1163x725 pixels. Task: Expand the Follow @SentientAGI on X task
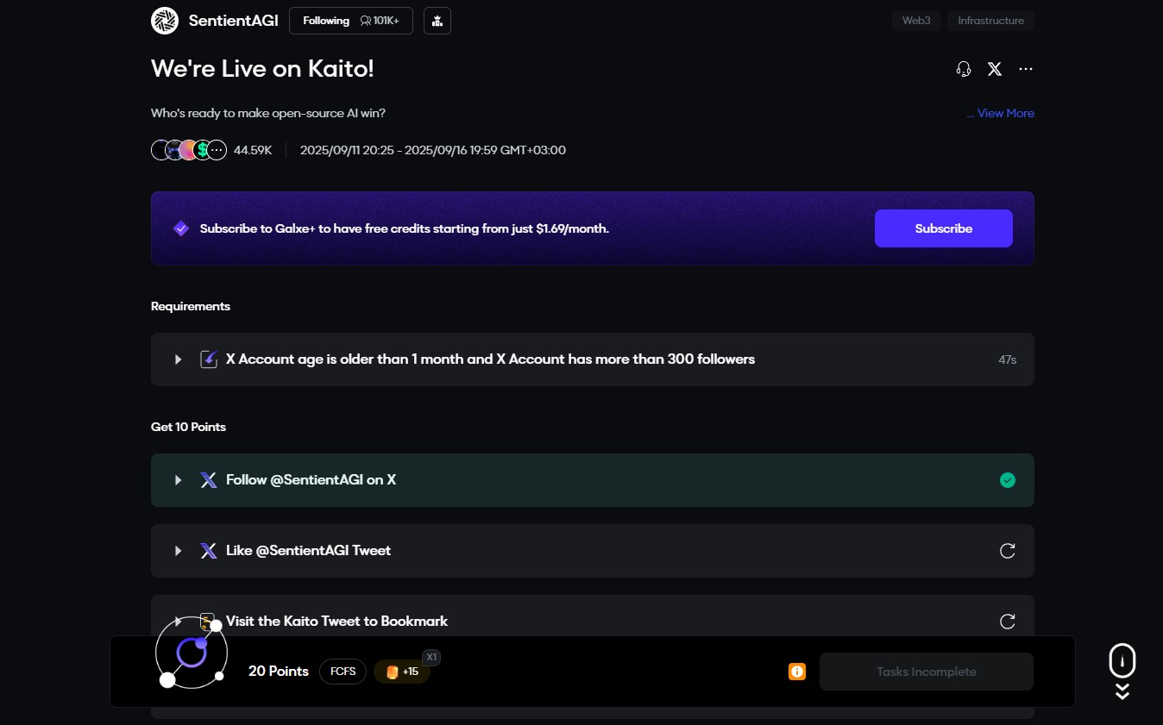179,480
